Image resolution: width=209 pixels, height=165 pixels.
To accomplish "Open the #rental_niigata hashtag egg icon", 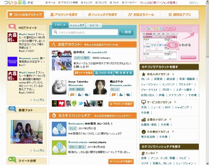I will click(59, 147).
